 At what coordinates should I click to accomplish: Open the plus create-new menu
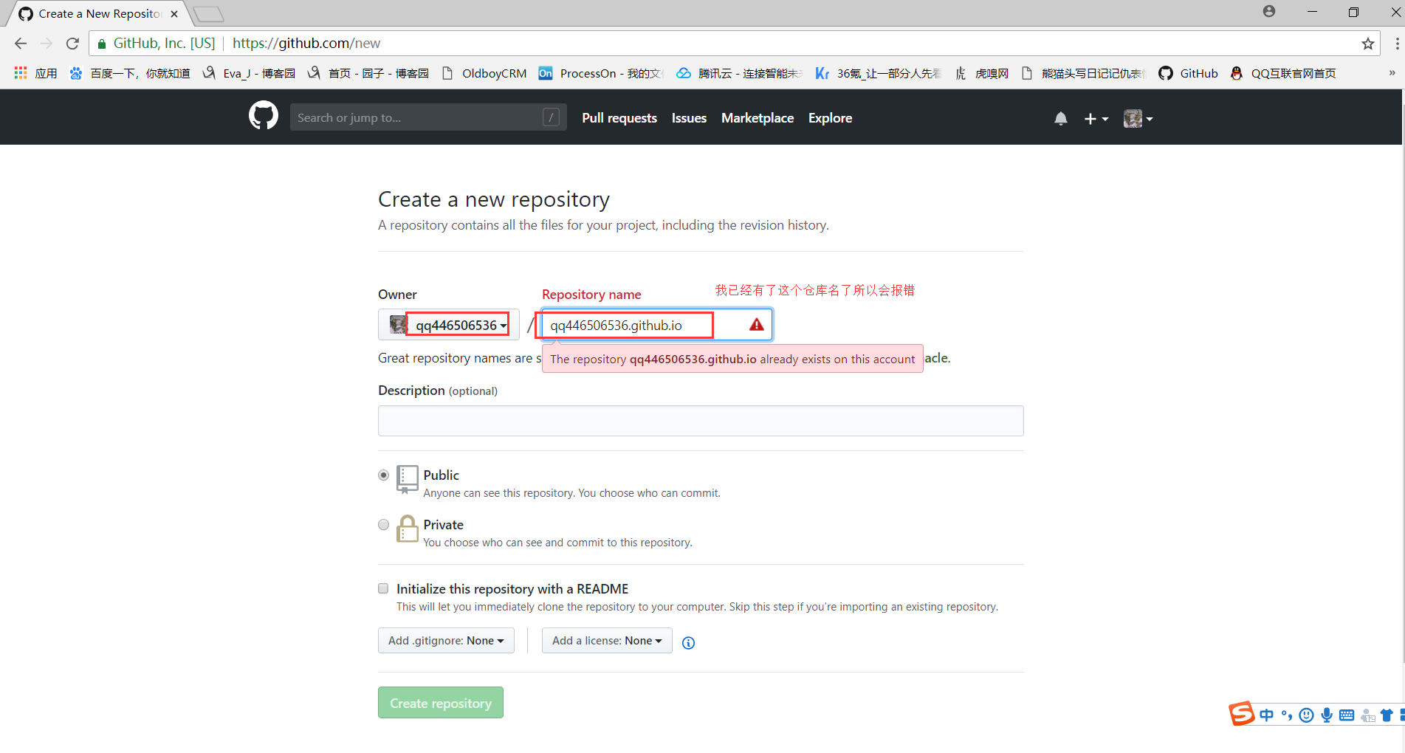click(x=1096, y=118)
